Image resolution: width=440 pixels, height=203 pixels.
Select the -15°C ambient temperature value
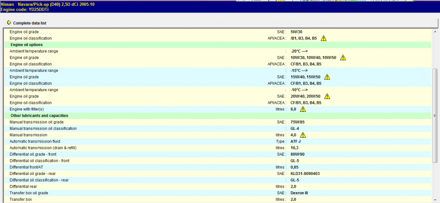tap(299, 71)
